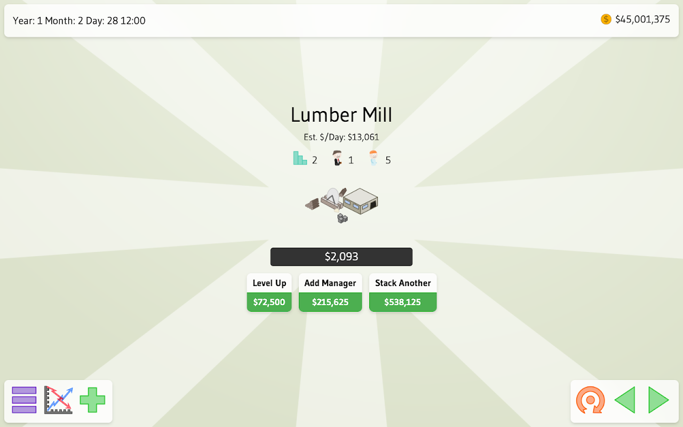Click the green plus add icon

(x=92, y=400)
